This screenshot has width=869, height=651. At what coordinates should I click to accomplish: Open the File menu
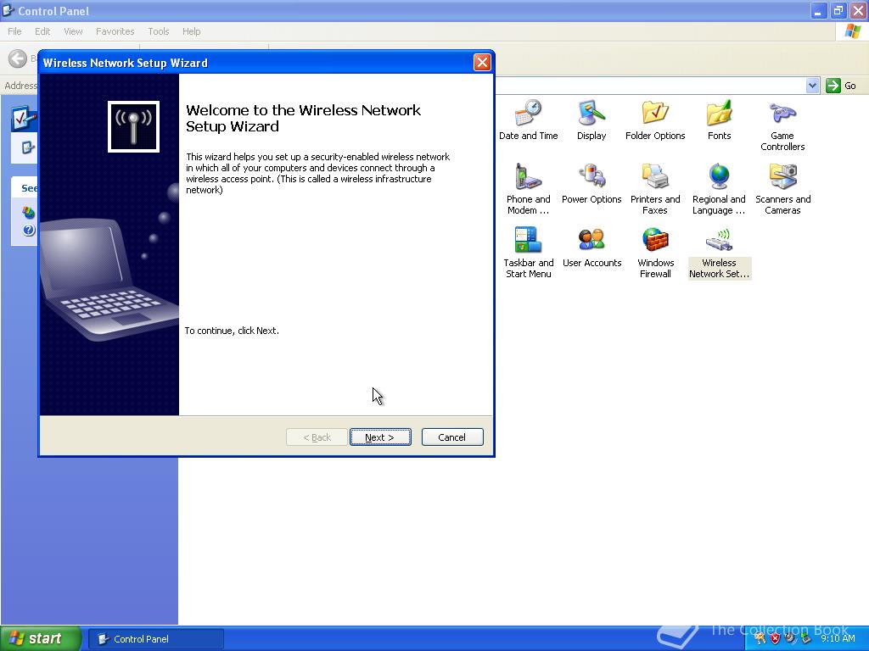(14, 31)
